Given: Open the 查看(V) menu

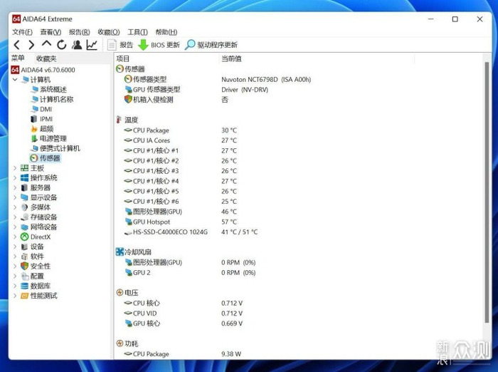Looking at the screenshot, I should click(x=51, y=32).
